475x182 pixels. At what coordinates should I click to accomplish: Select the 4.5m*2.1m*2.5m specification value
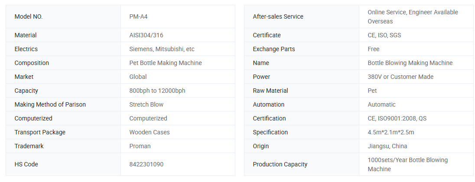click(391, 132)
